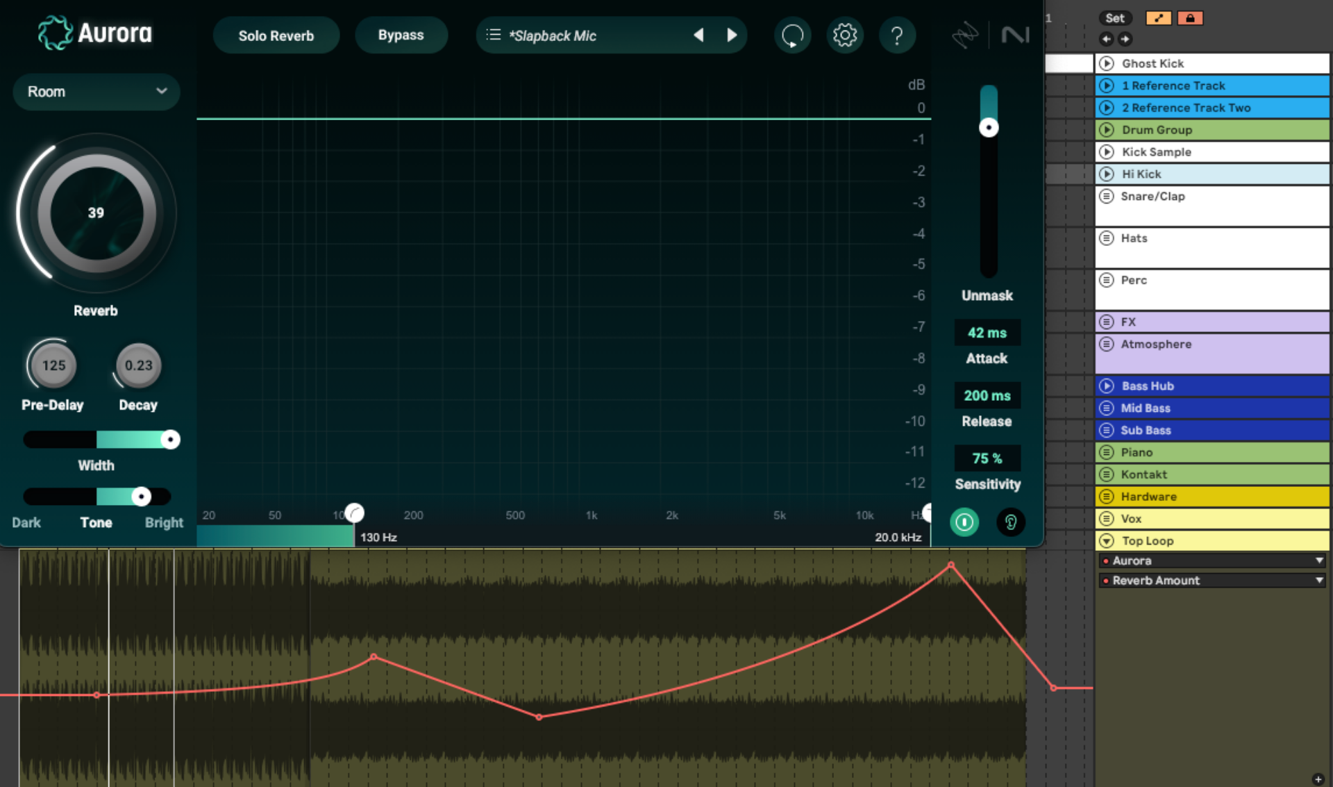
Task: Click the undo history circular arrow icon
Action: tap(792, 35)
